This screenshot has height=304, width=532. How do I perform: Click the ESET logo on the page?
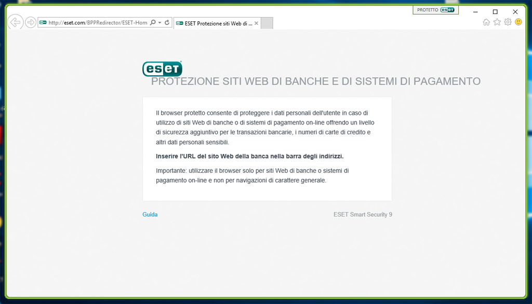pyautogui.click(x=162, y=68)
